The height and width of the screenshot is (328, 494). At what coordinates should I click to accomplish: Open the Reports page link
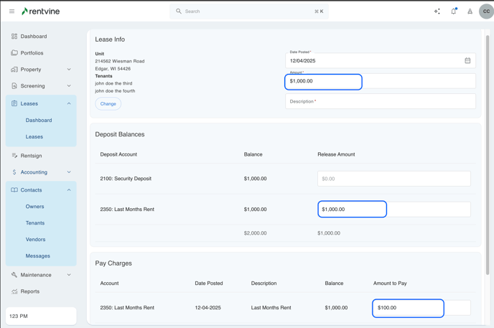(30, 291)
